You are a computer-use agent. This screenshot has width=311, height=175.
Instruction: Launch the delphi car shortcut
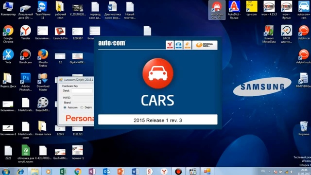coord(304,32)
